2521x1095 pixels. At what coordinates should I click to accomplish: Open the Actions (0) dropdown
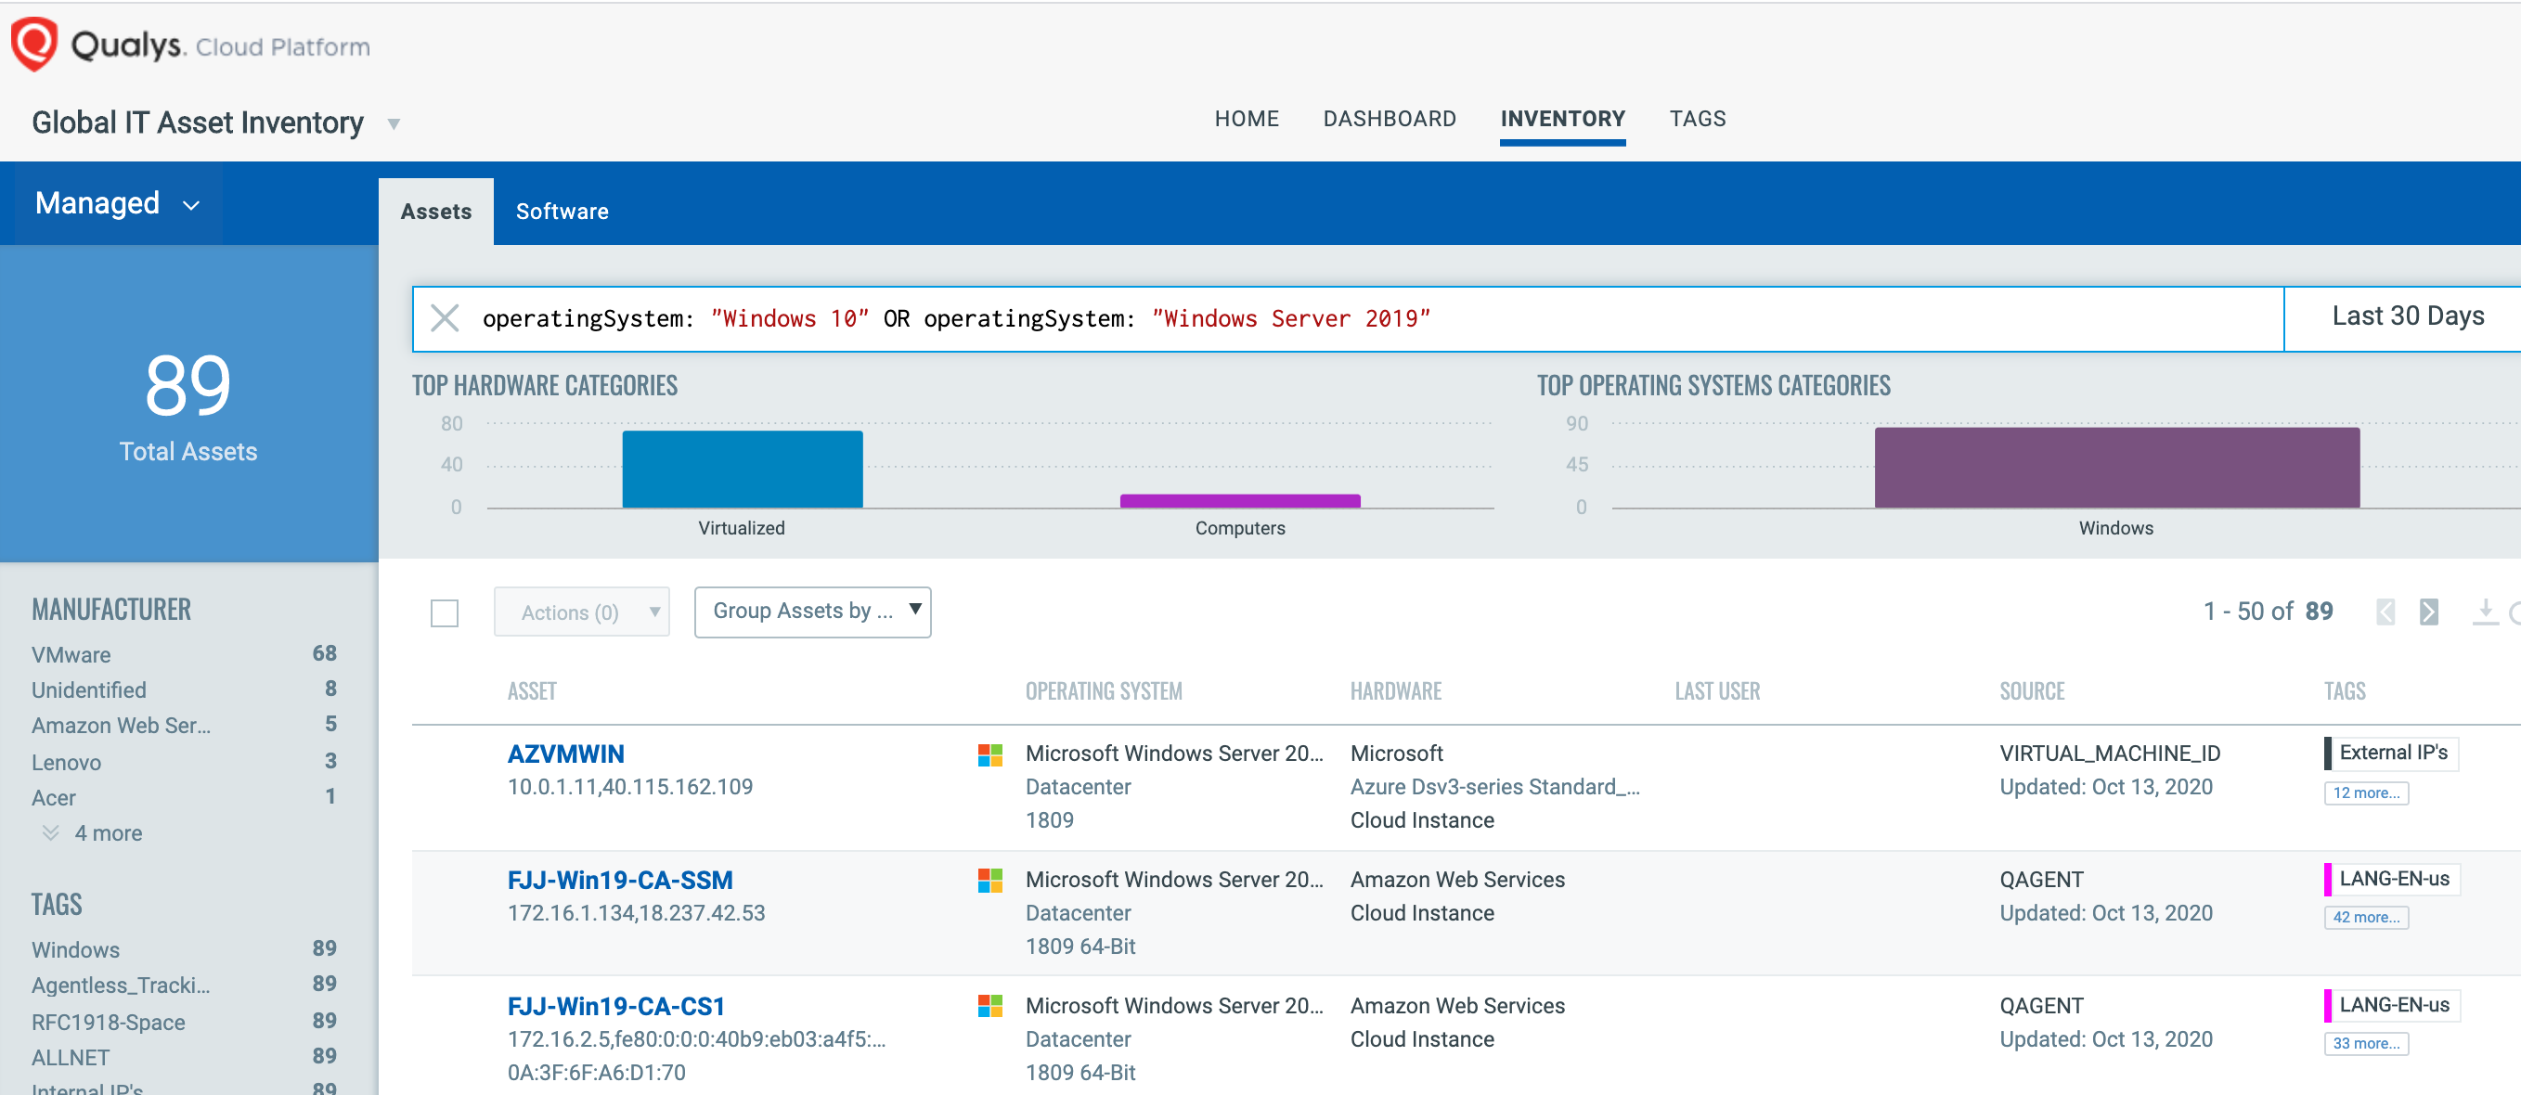click(x=581, y=612)
